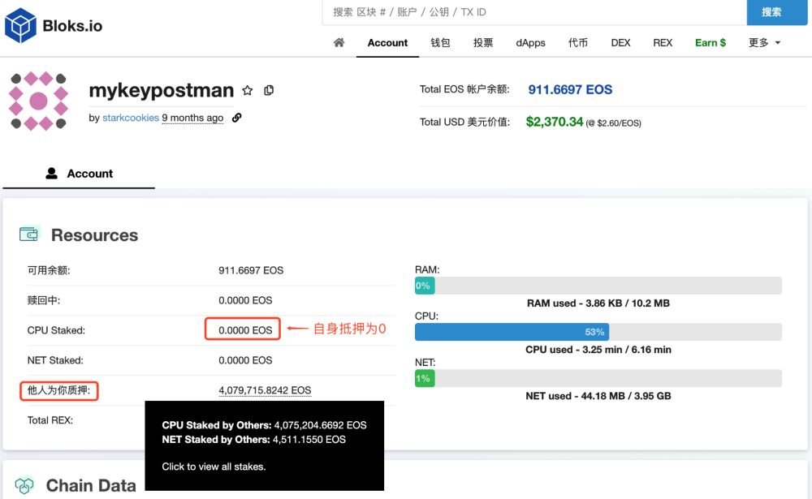Click the Chain Data cubes icon
Viewport: 812px width, 499px height.
(24, 485)
